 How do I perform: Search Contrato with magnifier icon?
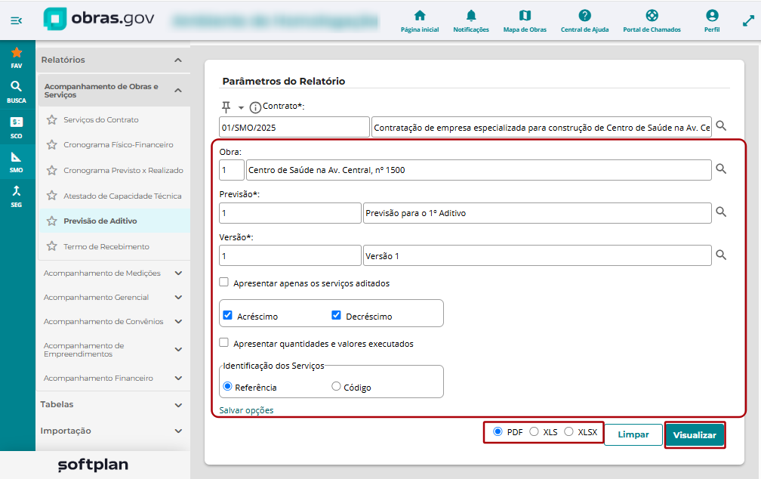coord(721,126)
